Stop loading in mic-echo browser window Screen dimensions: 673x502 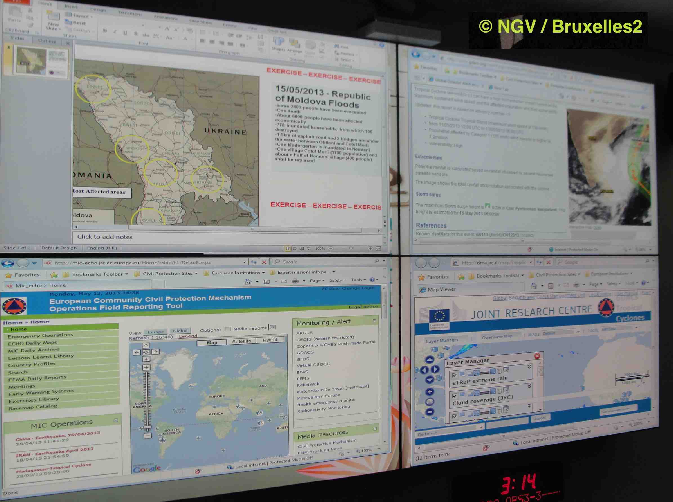tap(264, 262)
